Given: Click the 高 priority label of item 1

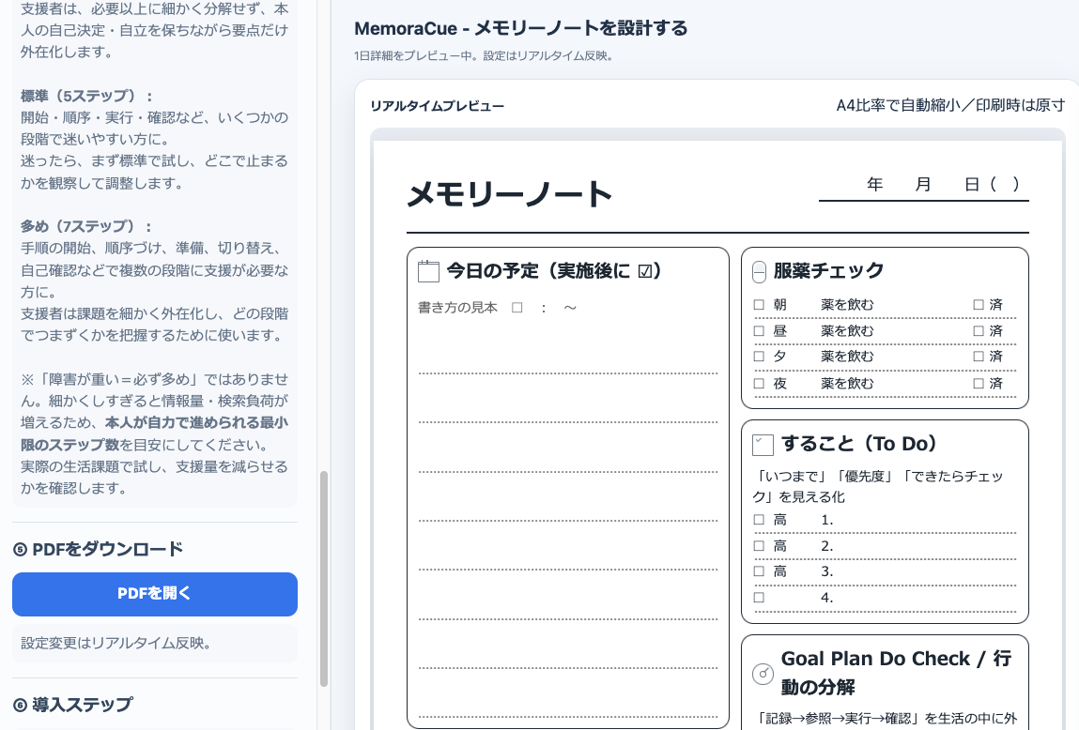Looking at the screenshot, I should click(779, 520).
